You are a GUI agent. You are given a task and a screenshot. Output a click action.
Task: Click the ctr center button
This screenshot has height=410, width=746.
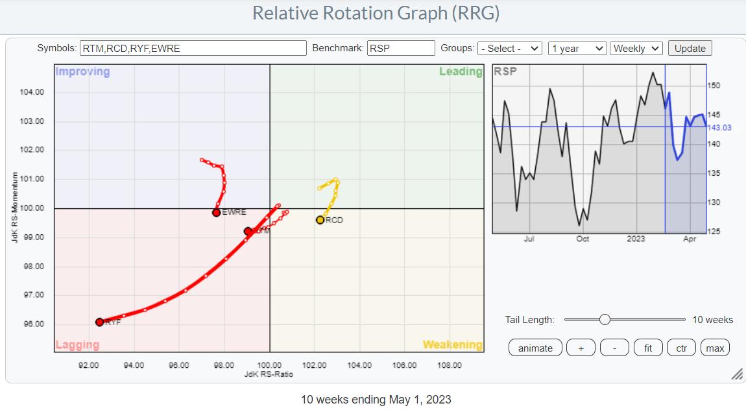[681, 348]
